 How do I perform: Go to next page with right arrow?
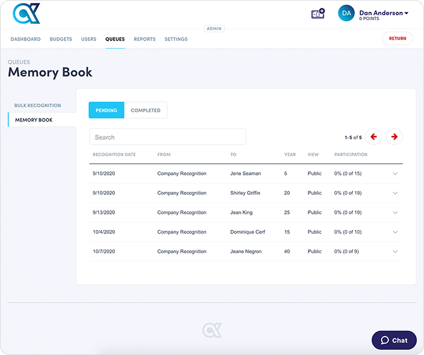394,137
